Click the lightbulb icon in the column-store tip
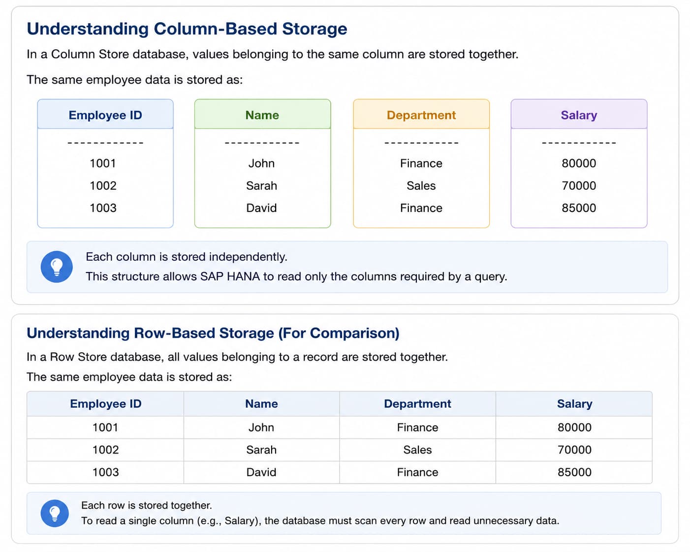This screenshot has width=690, height=552. [x=57, y=267]
